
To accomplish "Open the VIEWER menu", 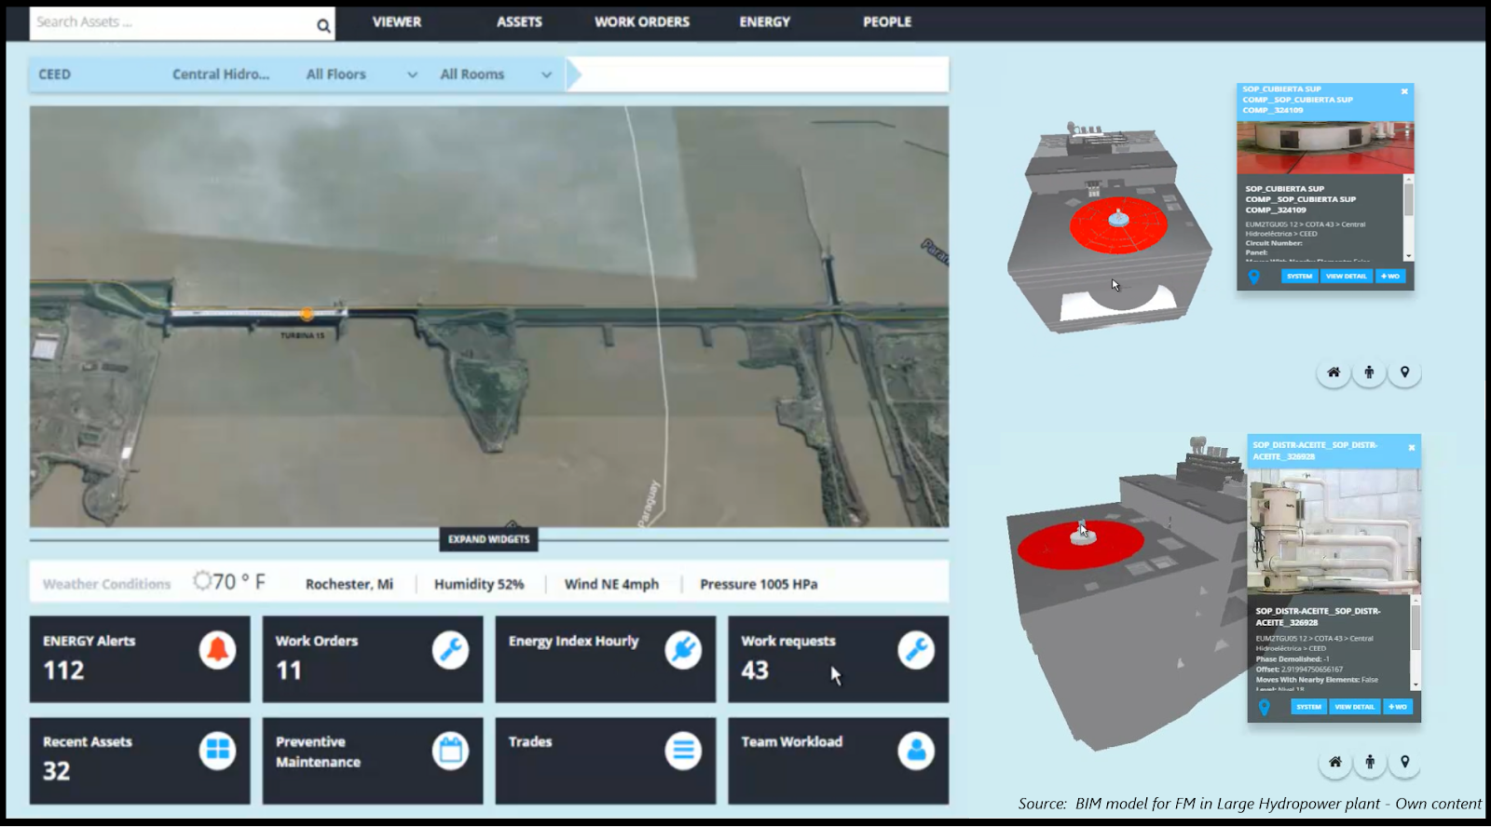I will [397, 21].
